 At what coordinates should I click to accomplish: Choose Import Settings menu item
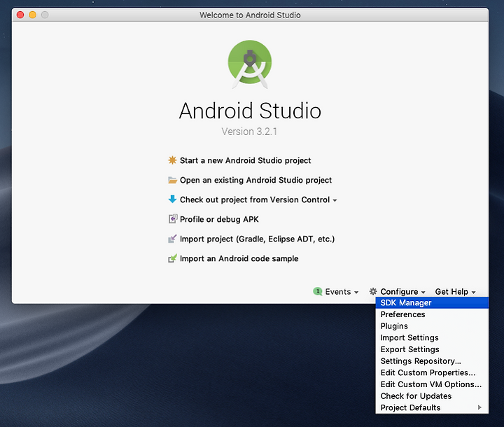(x=432, y=337)
